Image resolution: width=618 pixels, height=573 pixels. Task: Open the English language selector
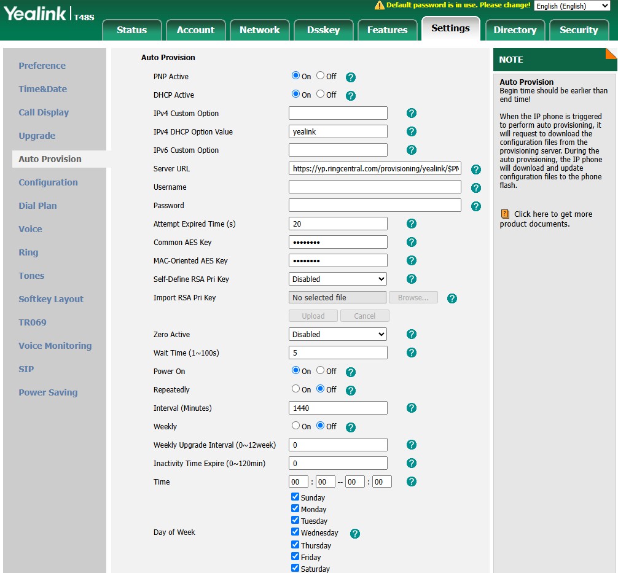pyautogui.click(x=571, y=6)
